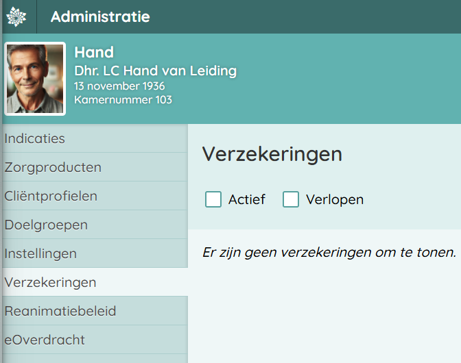Click the Administratie header title
The width and height of the screenshot is (461, 363).
click(x=100, y=16)
